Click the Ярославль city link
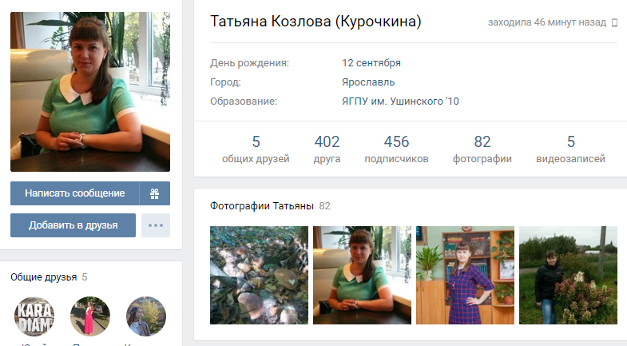Screen dimensions: 627x346 [368, 82]
